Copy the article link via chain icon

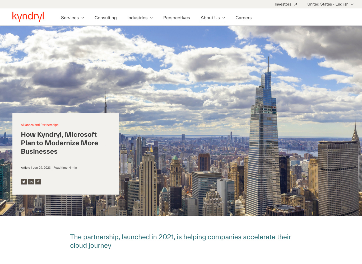click(x=38, y=182)
